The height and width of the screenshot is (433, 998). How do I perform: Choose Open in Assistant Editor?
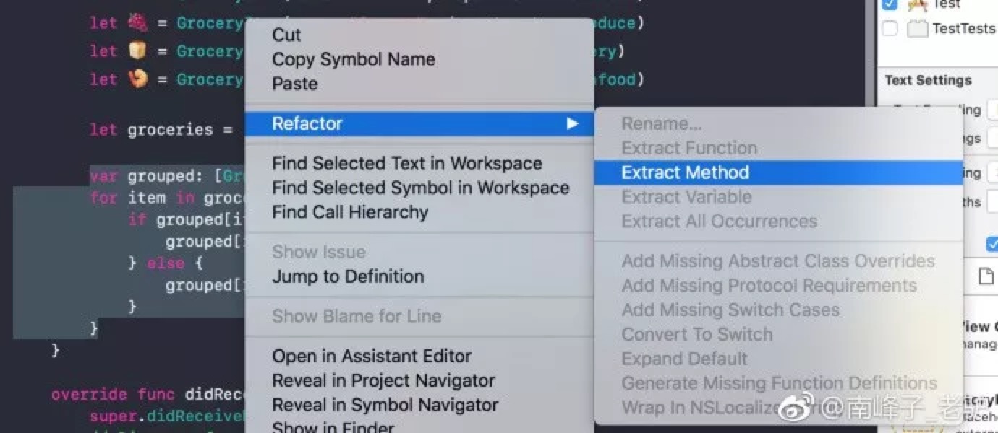(x=371, y=357)
